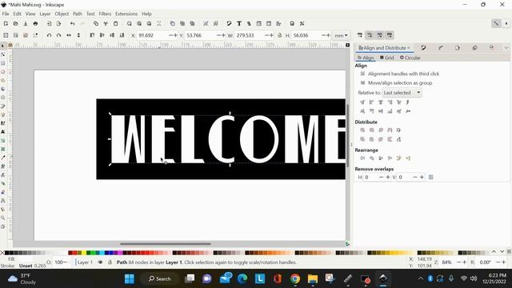
Task: Switch to the Circular tab
Action: click(x=410, y=58)
